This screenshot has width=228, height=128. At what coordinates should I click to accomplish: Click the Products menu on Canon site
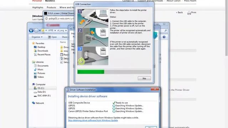click(x=51, y=7)
